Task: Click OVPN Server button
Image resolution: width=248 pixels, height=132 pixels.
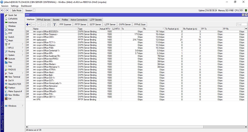Action: pyautogui.click(x=125, y=25)
